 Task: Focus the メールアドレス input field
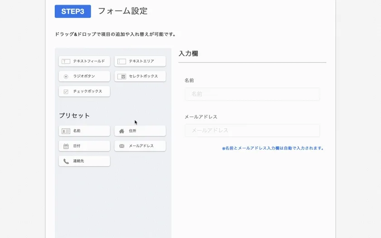click(x=252, y=131)
